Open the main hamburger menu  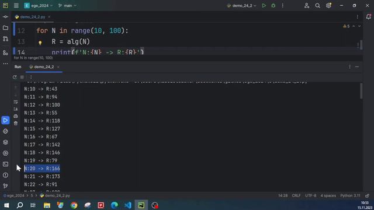click(16, 5)
